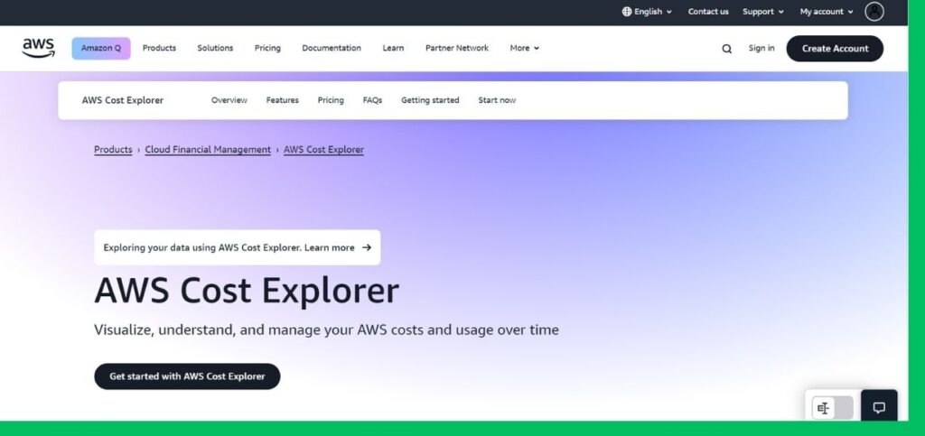The image size is (925, 436).
Task: Open the search magnifier icon
Action: pyautogui.click(x=727, y=49)
